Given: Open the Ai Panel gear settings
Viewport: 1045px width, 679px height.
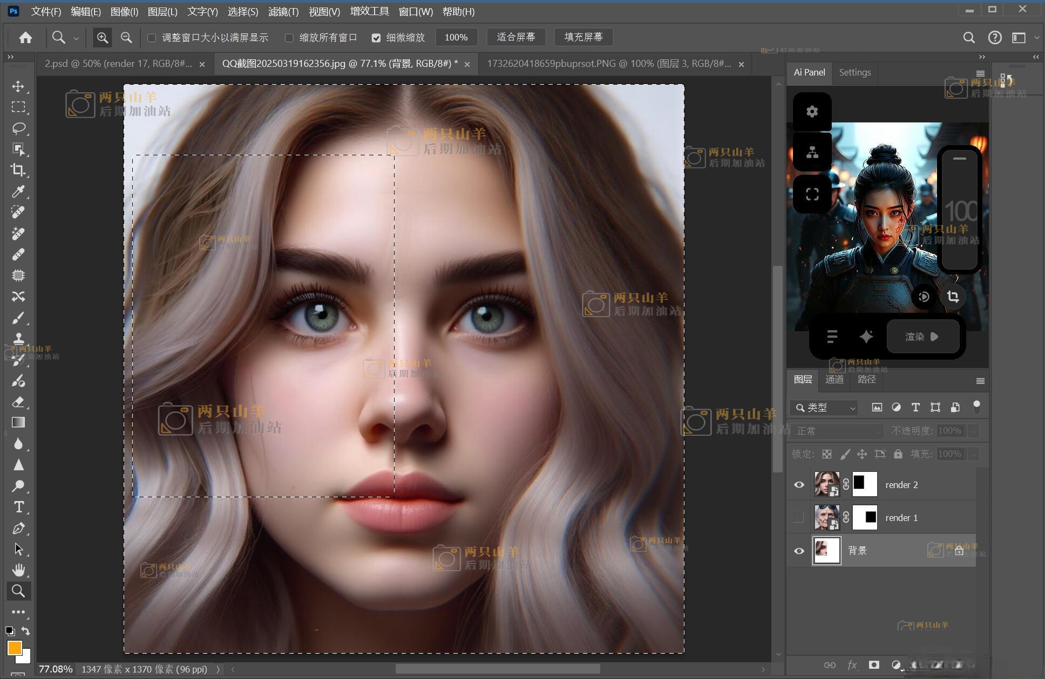Looking at the screenshot, I should point(812,112).
